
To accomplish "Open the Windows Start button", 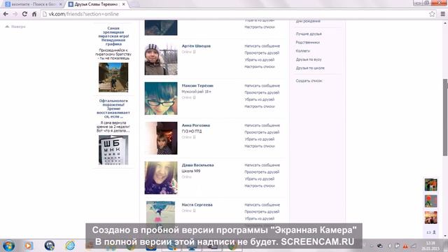I will click(x=8, y=246).
